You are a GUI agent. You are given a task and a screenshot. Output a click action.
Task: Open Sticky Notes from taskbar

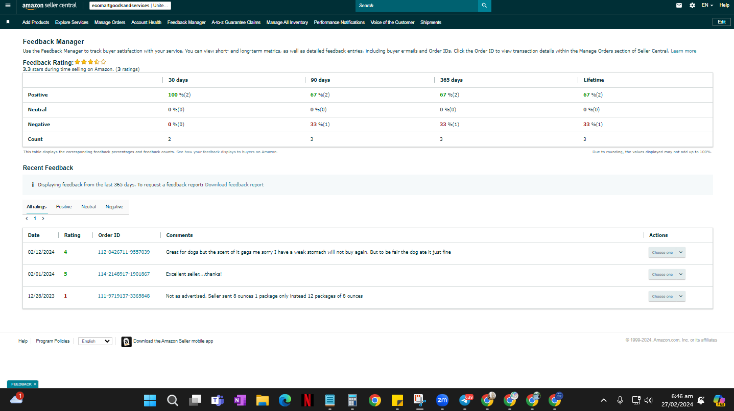tap(397, 400)
